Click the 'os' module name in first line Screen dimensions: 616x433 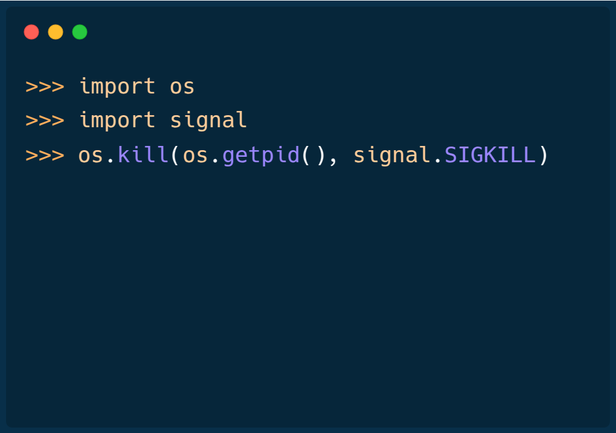pos(182,87)
